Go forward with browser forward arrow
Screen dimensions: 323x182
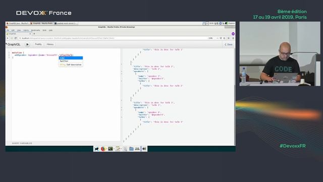[12, 38]
